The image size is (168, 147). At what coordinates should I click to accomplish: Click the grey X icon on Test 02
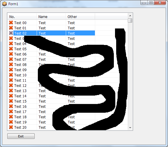(11, 33)
